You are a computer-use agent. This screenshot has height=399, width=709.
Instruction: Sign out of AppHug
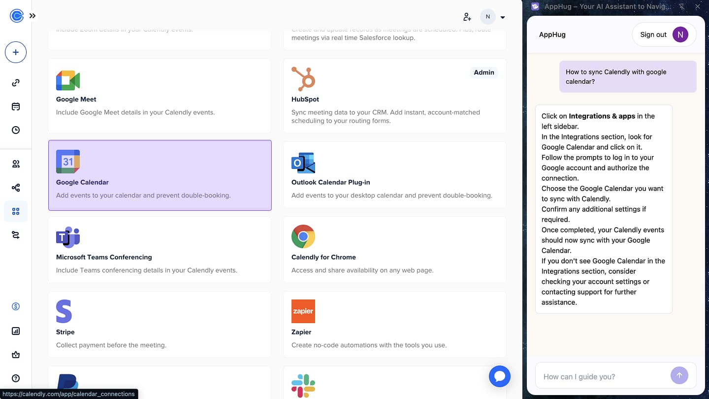(664, 34)
